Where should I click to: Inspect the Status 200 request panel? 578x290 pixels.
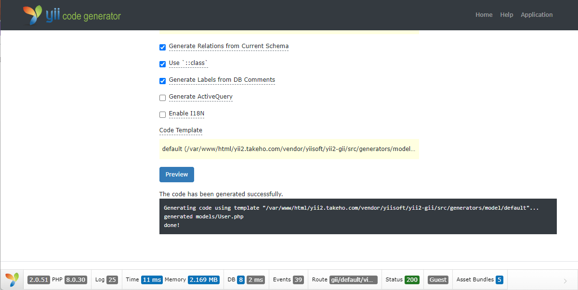click(402, 280)
